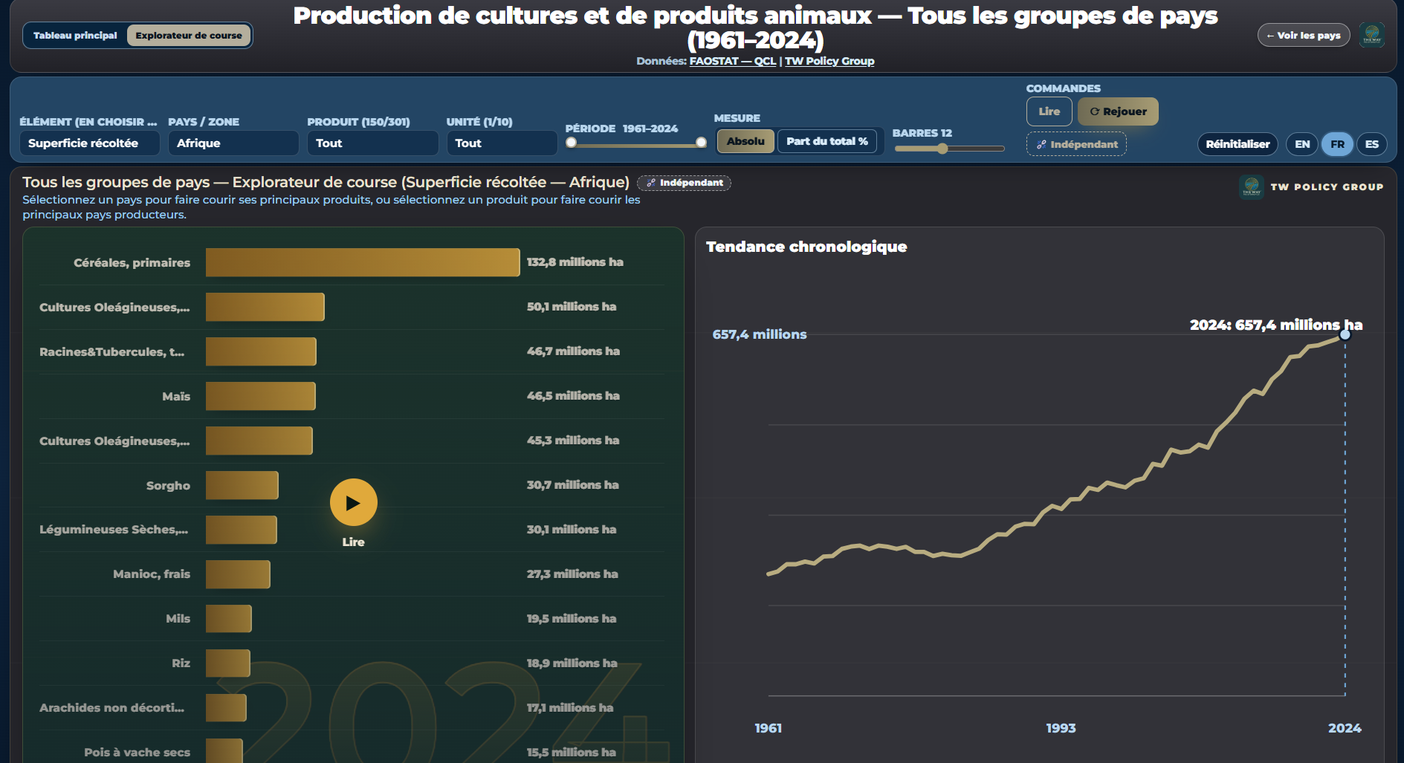Click the 46,5 millions ha value
Image resolution: width=1404 pixels, height=763 pixels.
(573, 395)
